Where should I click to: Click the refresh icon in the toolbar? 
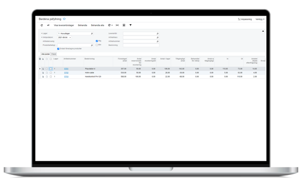(42, 25)
